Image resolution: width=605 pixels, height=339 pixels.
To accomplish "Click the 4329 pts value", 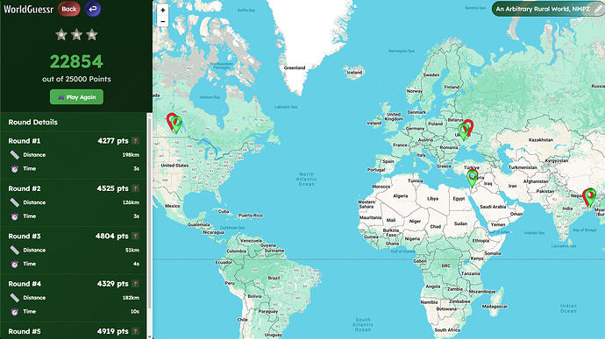I will pyautogui.click(x=113, y=284).
